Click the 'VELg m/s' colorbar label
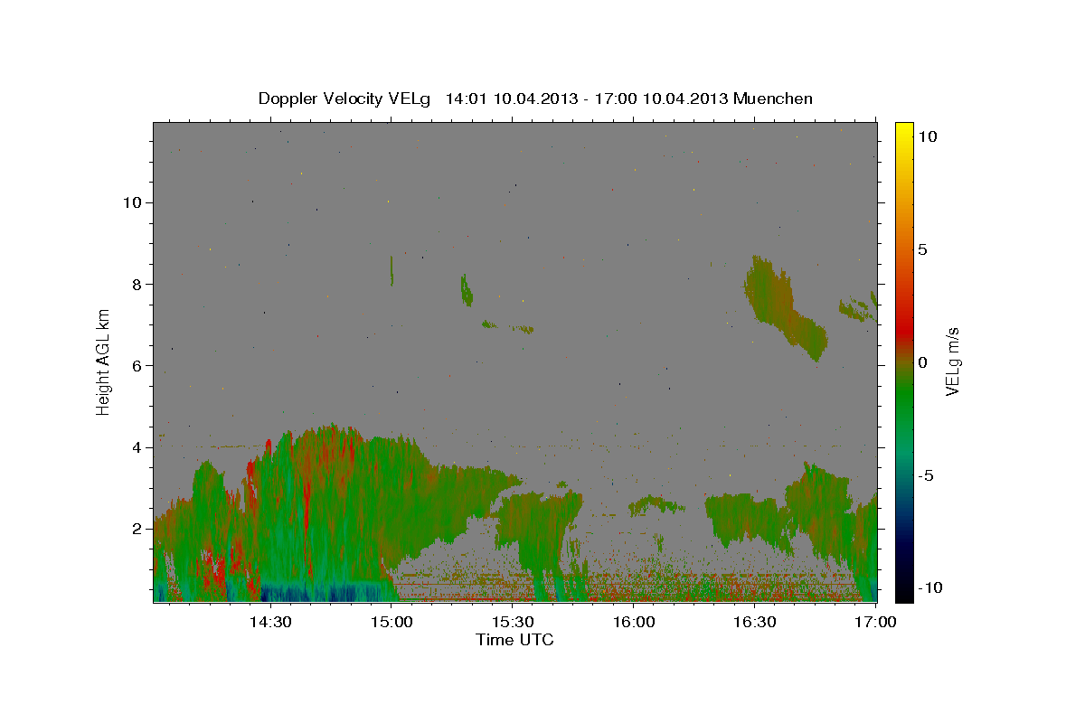The height and width of the screenshot is (723, 1085). 952,361
